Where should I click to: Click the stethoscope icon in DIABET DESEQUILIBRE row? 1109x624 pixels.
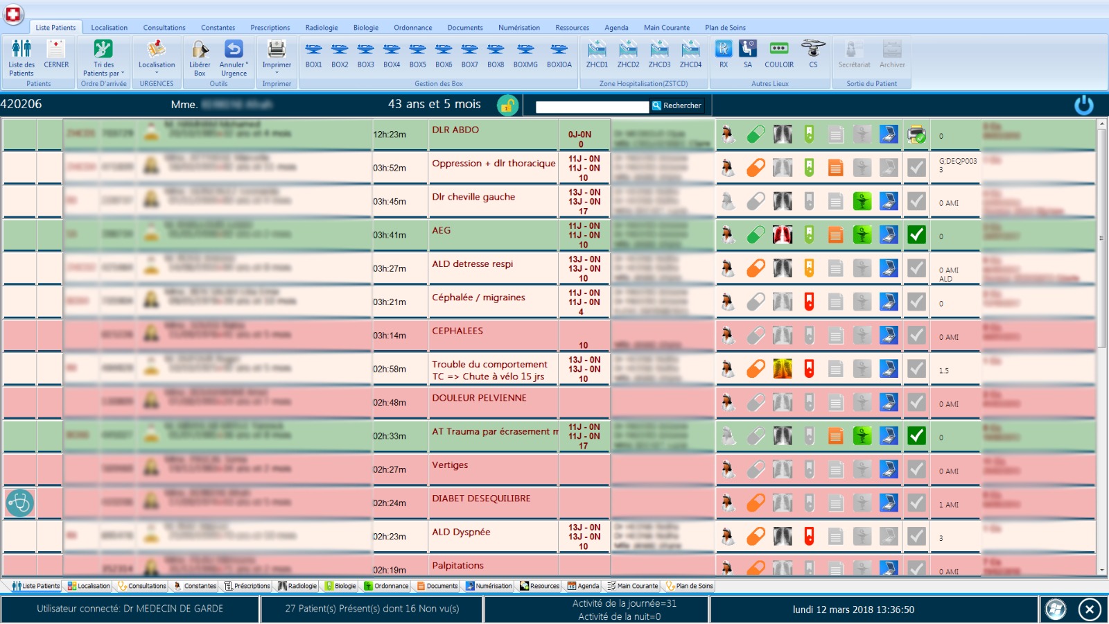click(20, 503)
